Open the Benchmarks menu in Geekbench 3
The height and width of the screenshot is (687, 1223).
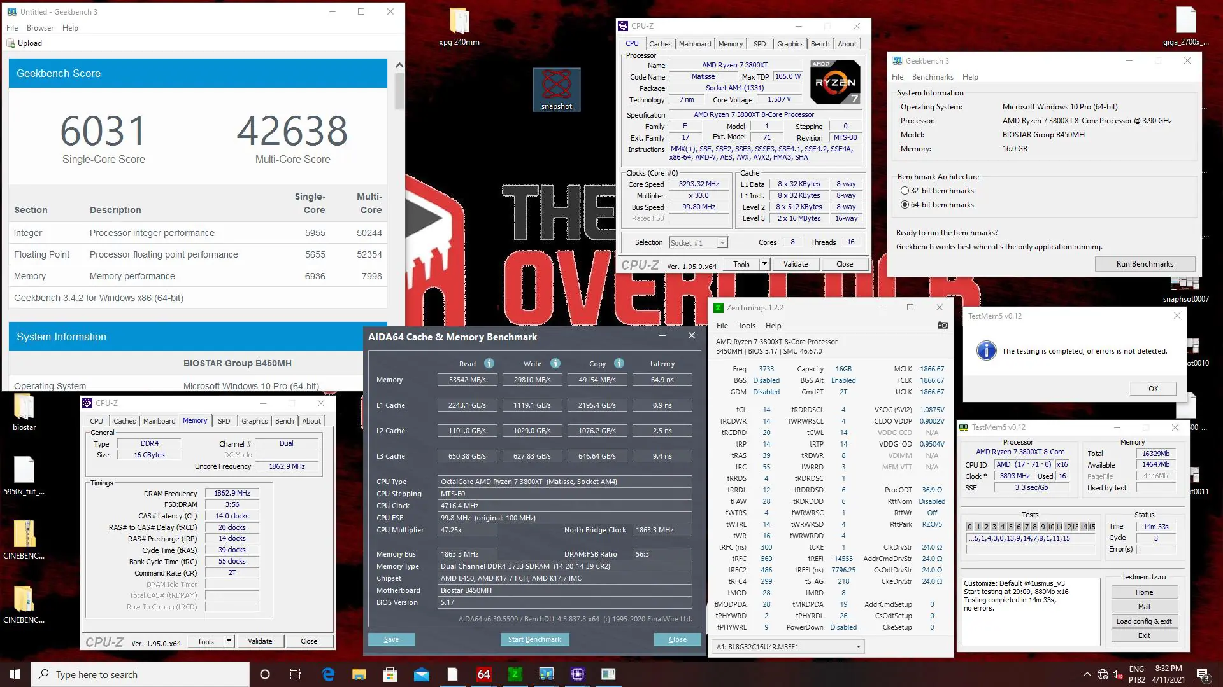click(x=933, y=77)
